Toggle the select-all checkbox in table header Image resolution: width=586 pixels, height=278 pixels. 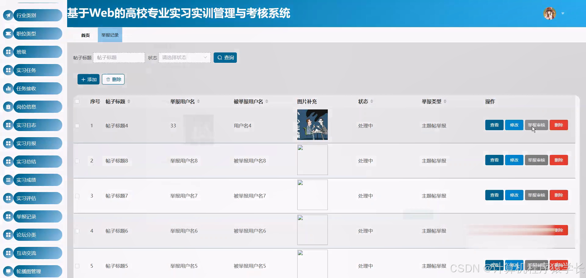77,102
